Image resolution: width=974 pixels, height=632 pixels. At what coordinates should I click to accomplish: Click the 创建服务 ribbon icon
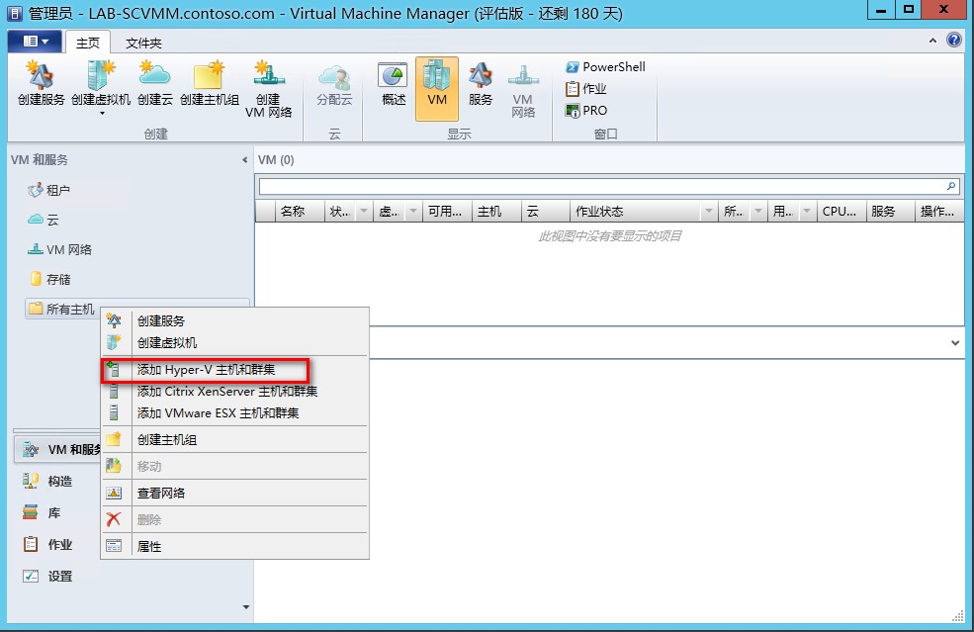click(x=41, y=84)
